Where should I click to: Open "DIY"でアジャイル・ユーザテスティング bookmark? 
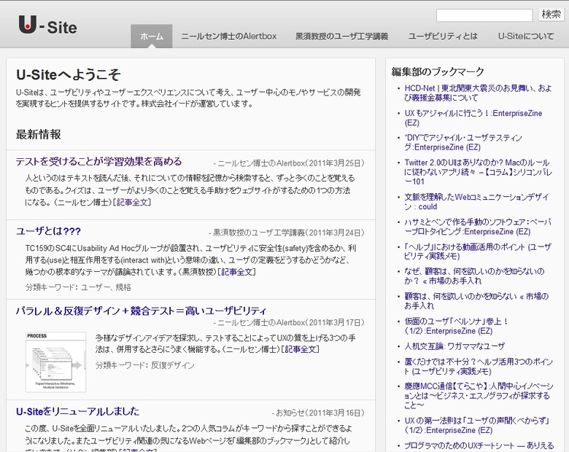(463, 143)
